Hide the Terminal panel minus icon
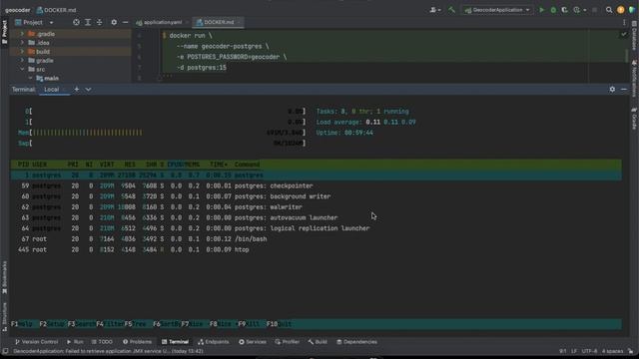Screen dimensions: 639x359 point(624,89)
